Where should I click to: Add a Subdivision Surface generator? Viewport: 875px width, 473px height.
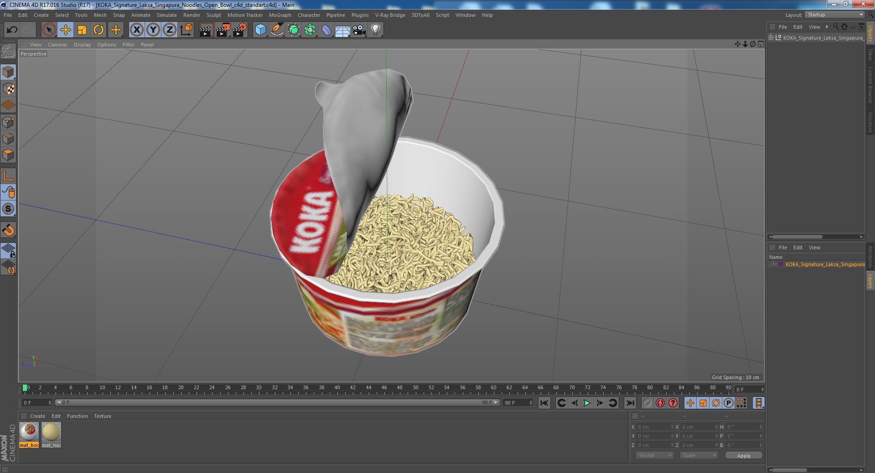(x=294, y=30)
